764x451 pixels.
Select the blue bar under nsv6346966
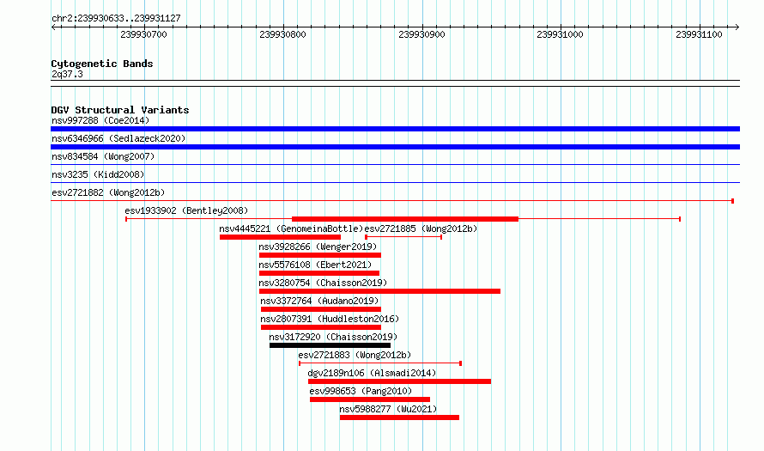pyautogui.click(x=395, y=147)
